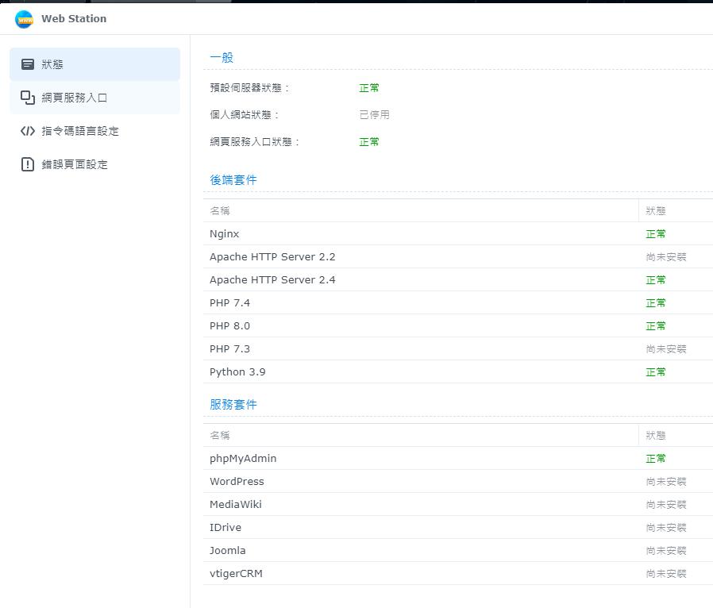Select the PHP 8.0 row
Screen dimensions: 713x608
coord(458,326)
